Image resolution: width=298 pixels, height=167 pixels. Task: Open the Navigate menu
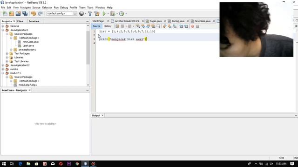(26, 7)
